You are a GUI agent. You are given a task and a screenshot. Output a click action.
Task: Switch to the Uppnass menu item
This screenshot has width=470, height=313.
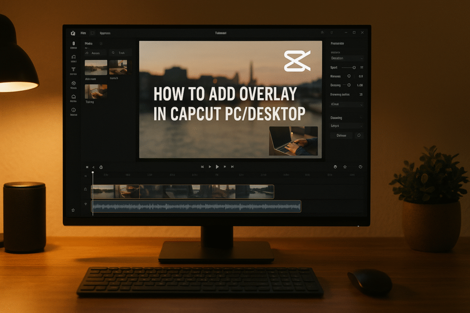tap(105, 33)
